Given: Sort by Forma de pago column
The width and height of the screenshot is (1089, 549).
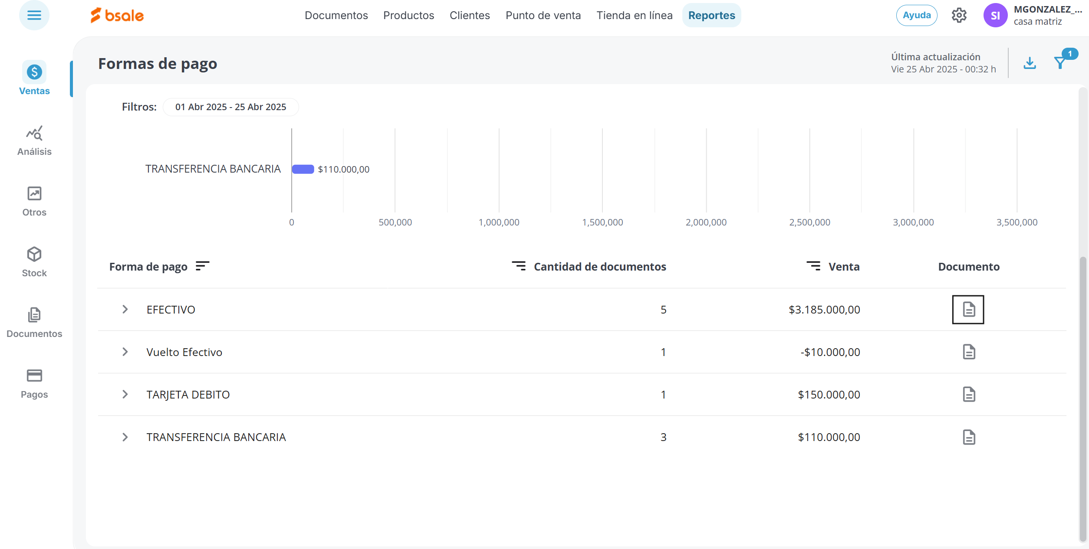Looking at the screenshot, I should (x=202, y=266).
